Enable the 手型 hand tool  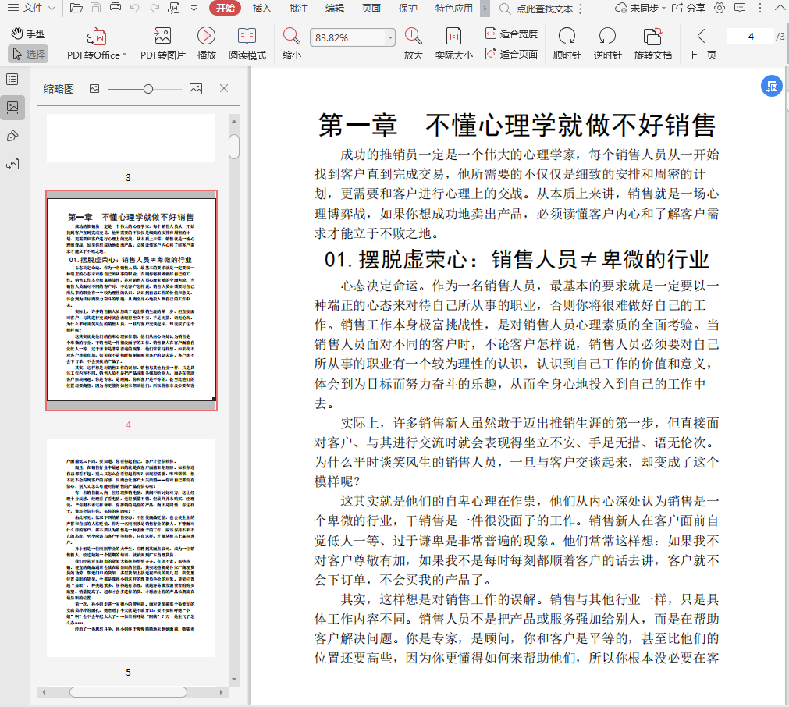click(28, 34)
